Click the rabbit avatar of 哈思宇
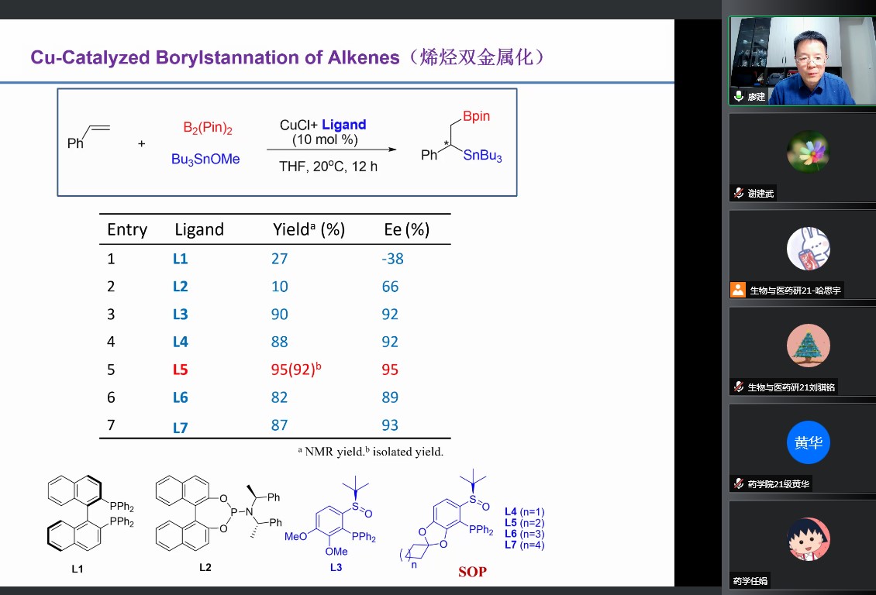 tap(808, 248)
